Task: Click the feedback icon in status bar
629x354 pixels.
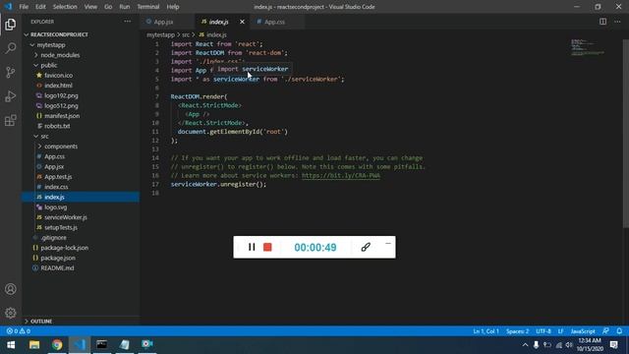Action: coord(605,331)
